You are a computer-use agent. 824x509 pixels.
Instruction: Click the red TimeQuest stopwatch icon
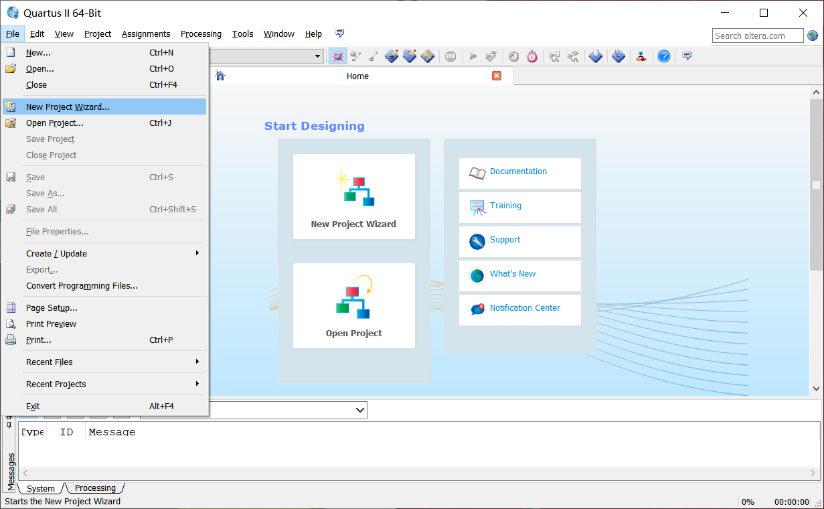532,56
